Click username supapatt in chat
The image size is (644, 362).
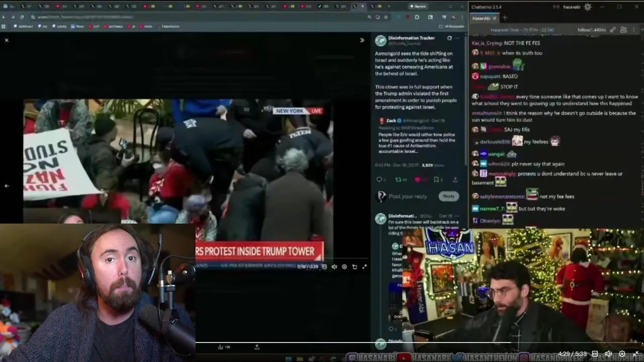click(491, 76)
